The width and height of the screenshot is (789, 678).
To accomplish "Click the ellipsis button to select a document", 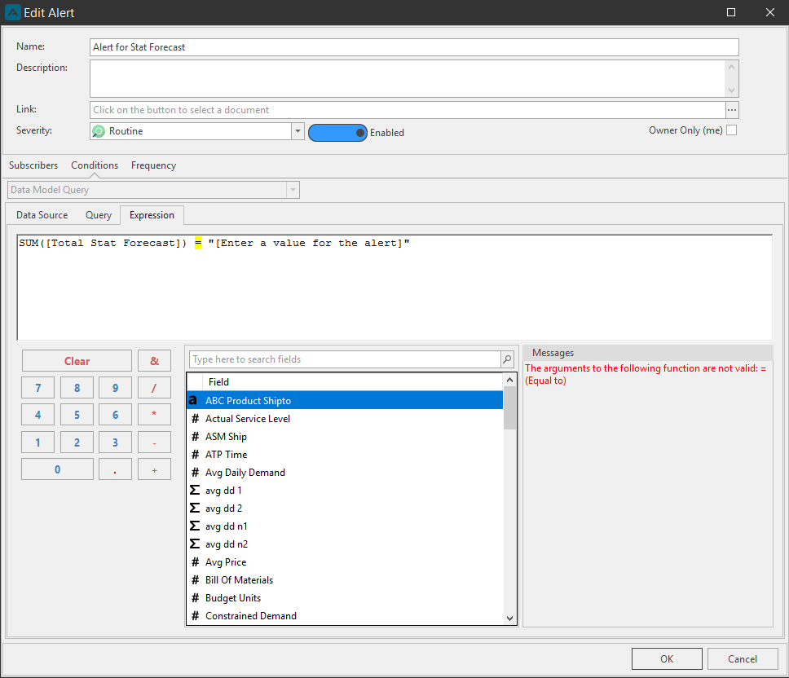I will (x=732, y=110).
